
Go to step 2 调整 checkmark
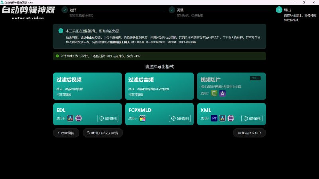pos(172,10)
